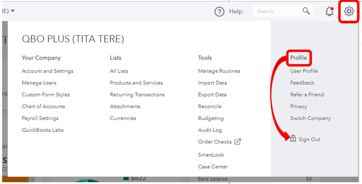Select Manage Users
The image size is (362, 184).
point(39,83)
